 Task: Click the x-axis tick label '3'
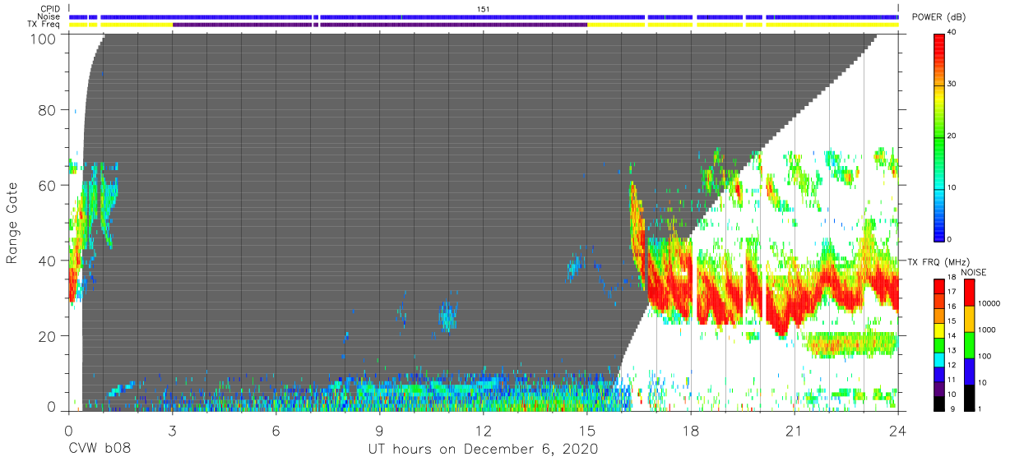point(172,430)
